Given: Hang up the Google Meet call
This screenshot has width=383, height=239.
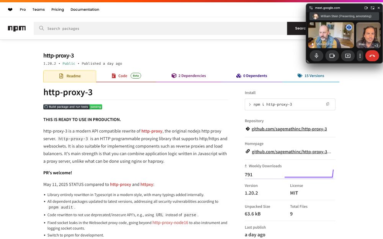Looking at the screenshot, I should coord(372,56).
